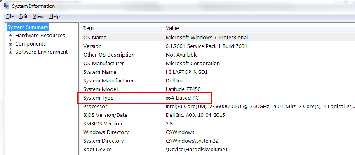Open the Edit menu
Screen dimensions: 355x155
(24, 16)
